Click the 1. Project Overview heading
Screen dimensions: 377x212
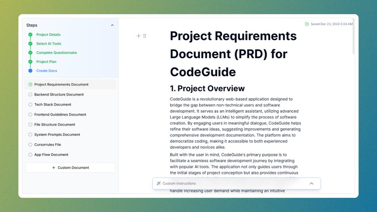207,88
